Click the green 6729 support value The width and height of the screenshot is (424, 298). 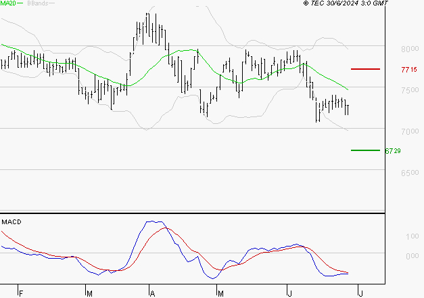(393, 151)
